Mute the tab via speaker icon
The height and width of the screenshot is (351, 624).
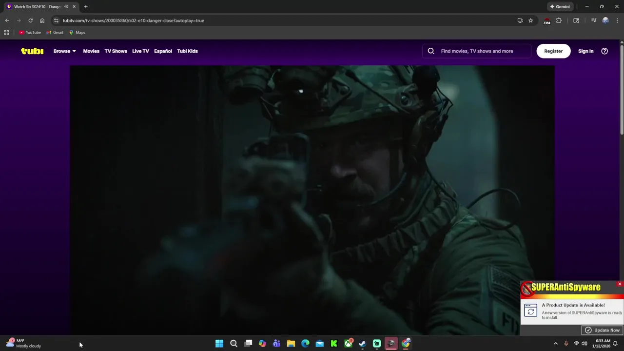(66, 7)
